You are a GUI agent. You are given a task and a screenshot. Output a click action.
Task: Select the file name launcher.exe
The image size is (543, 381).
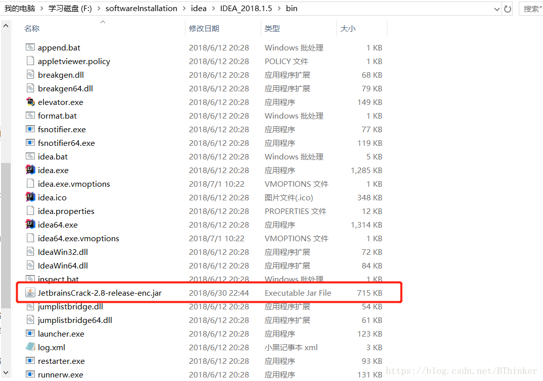[x=61, y=334]
